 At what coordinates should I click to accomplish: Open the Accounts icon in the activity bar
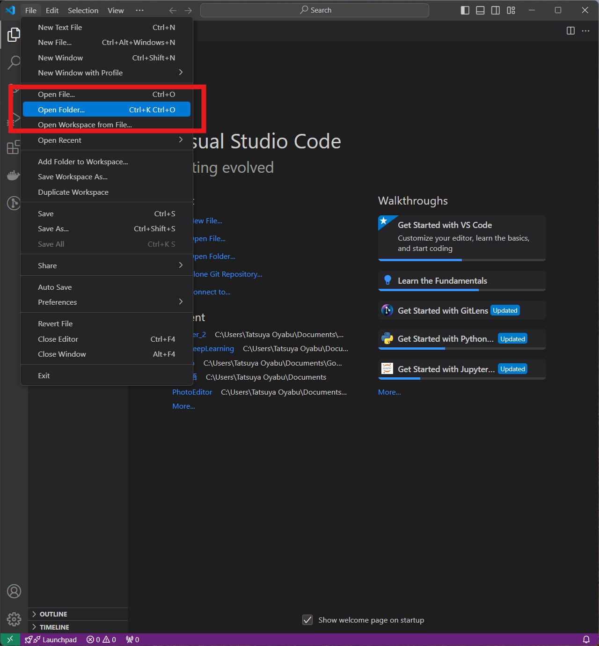click(x=14, y=591)
